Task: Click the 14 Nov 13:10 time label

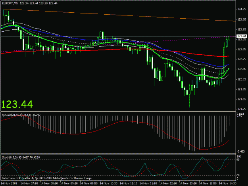Action: click(188, 183)
